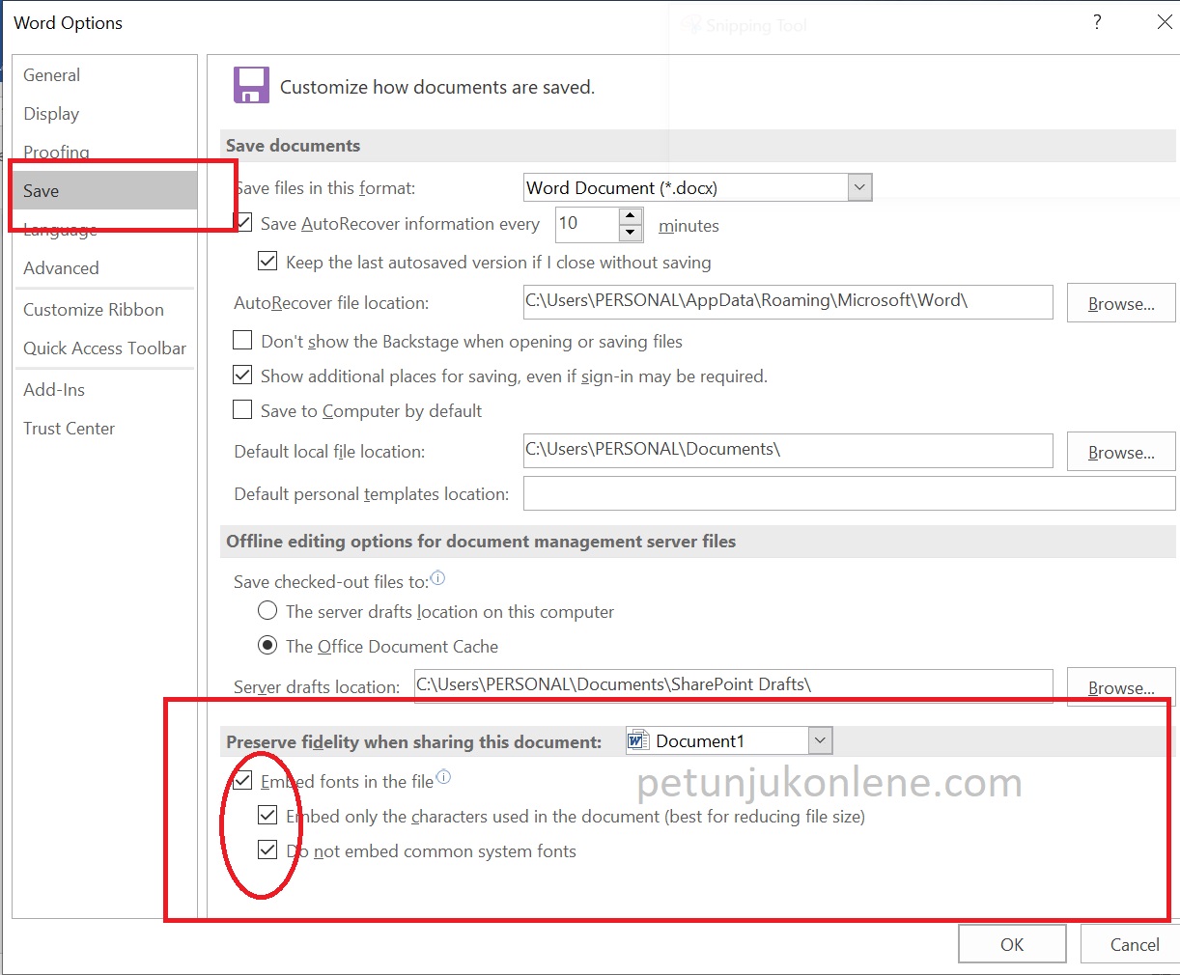This screenshot has width=1180, height=975.
Task: Click the AutoRecover file location field
Action: point(788,301)
